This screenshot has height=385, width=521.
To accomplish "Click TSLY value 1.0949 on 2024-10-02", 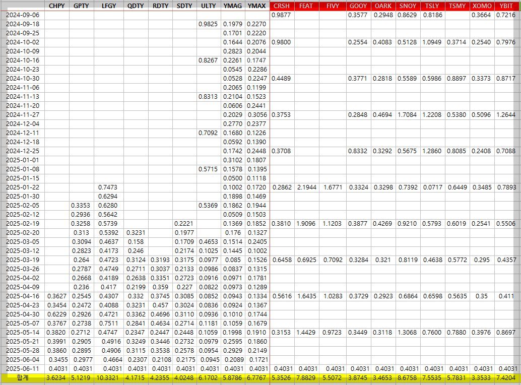I will [432, 42].
